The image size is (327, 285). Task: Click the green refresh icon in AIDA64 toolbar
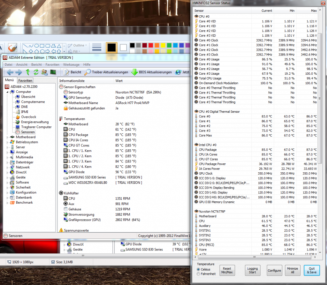(36, 72)
